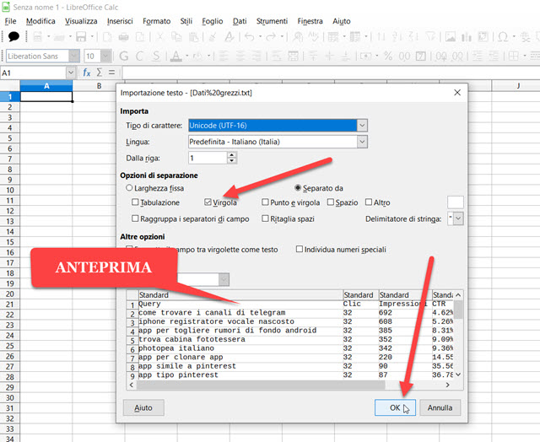Check the Ritaglia spazi option
540x442 pixels.
click(x=265, y=218)
